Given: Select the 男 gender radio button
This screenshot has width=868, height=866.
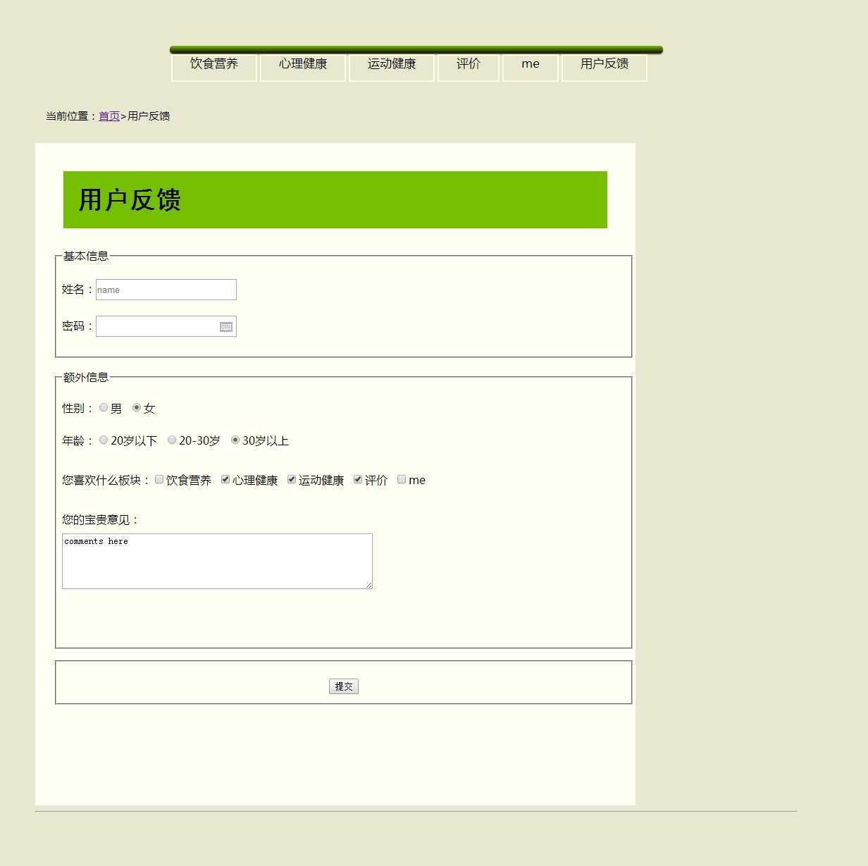Looking at the screenshot, I should click(104, 407).
